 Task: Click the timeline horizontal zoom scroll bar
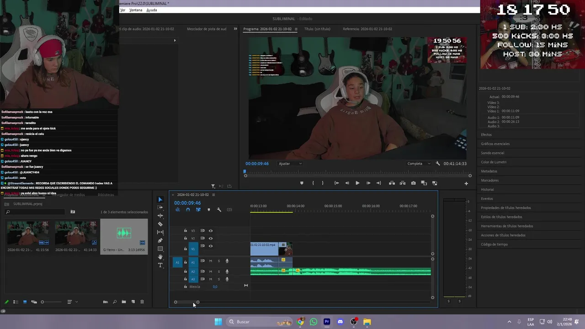pos(186,302)
